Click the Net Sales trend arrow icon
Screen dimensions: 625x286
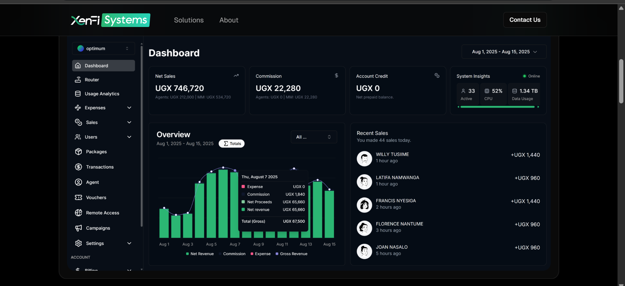(x=236, y=75)
